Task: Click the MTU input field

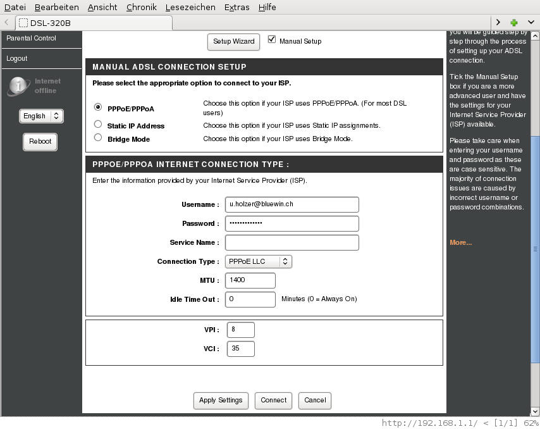Action: coord(250,280)
